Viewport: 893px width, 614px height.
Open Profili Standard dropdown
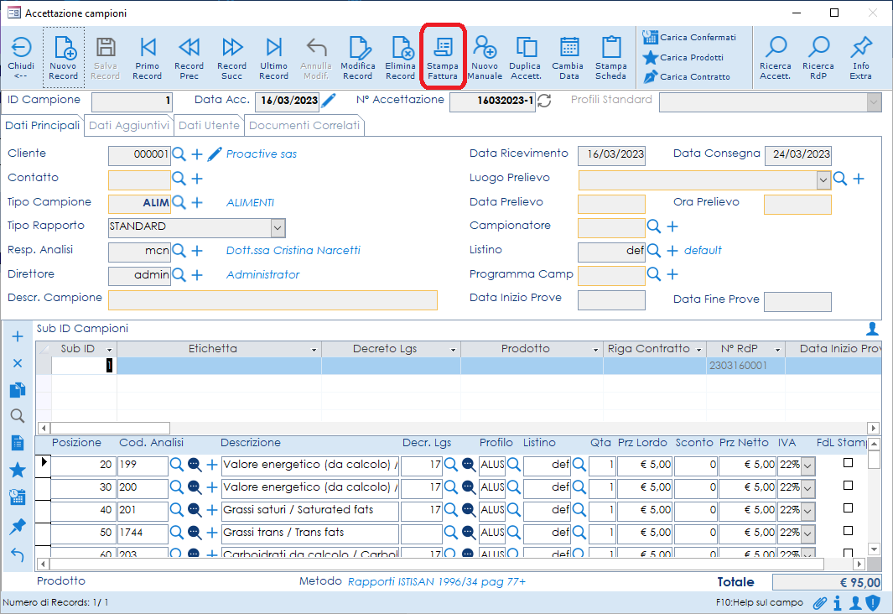tap(875, 102)
